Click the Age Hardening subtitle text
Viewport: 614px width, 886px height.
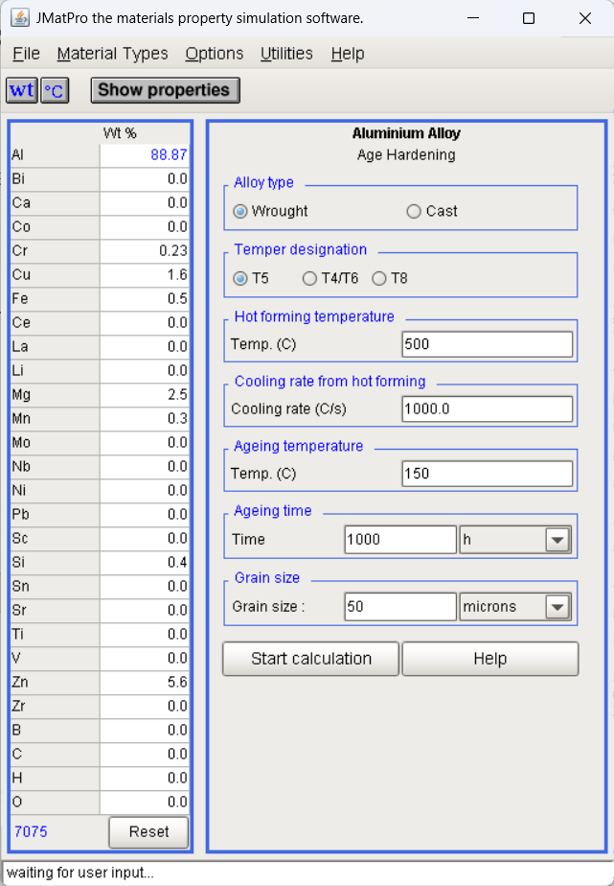(x=406, y=154)
